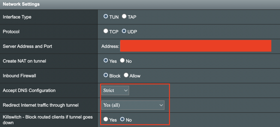Image resolution: width=280 pixels, height=127 pixels.
Task: Open the Redirect Internet traffic Yes (all) dropdown
Action: pos(133,105)
